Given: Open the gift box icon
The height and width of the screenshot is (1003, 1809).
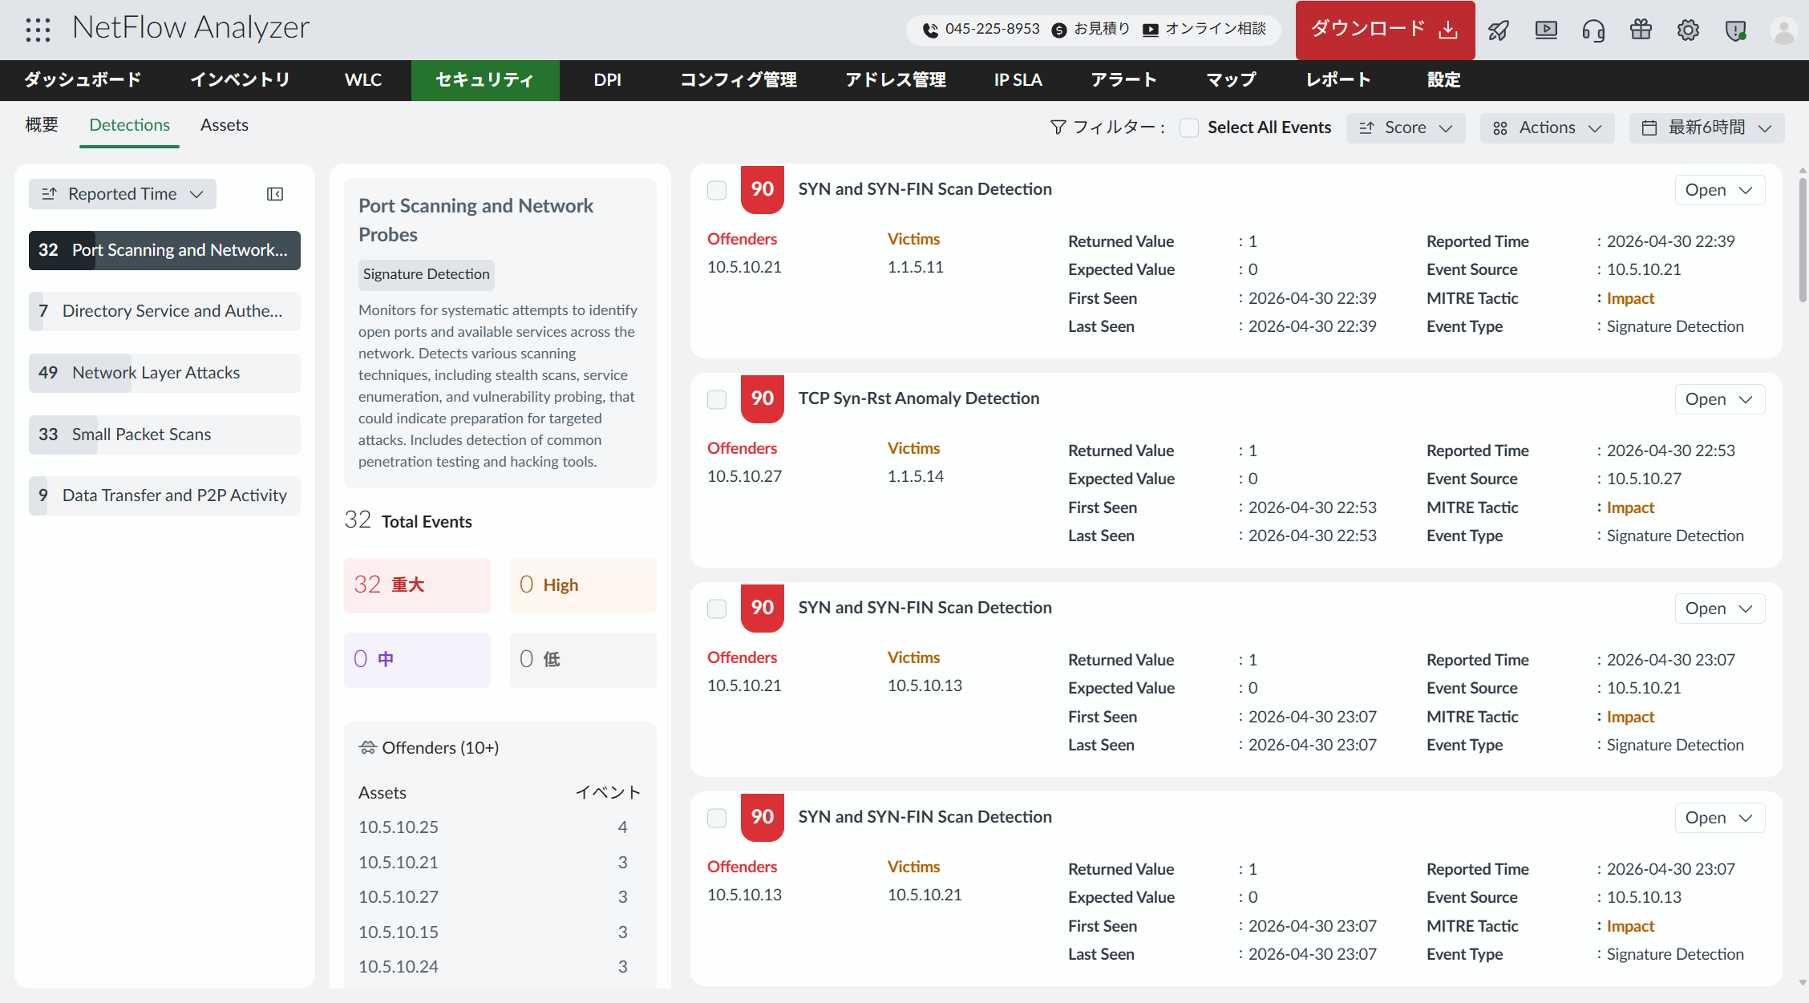Looking at the screenshot, I should tap(1641, 30).
